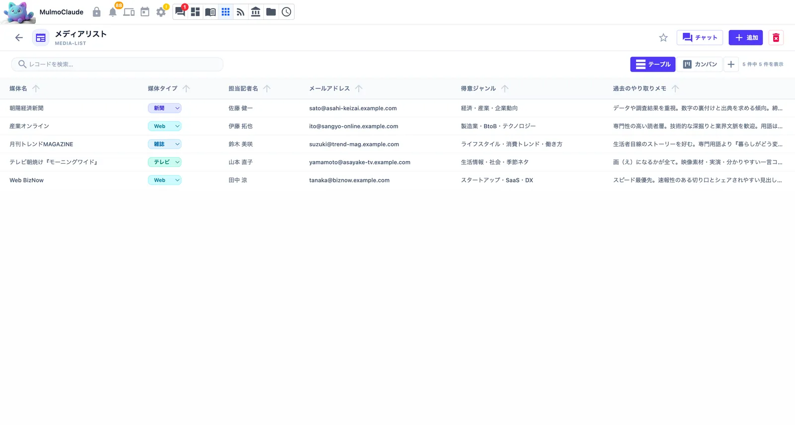This screenshot has height=425, width=795.
Task: Open the calendar icon in header
Action: [145, 12]
